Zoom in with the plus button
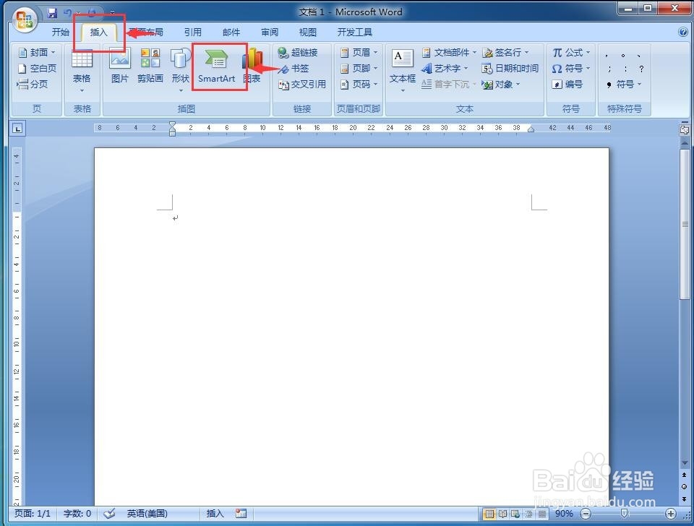Viewport: 694px width, 526px height. (x=671, y=514)
